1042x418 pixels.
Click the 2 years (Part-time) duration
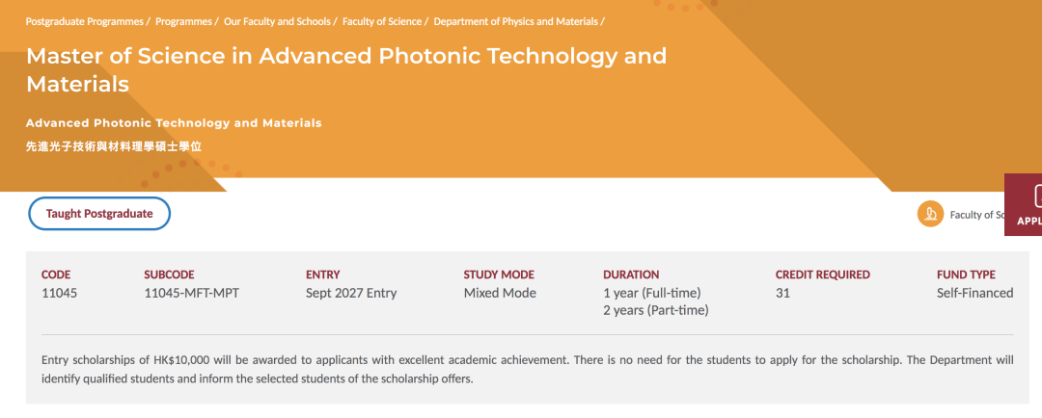[656, 310]
